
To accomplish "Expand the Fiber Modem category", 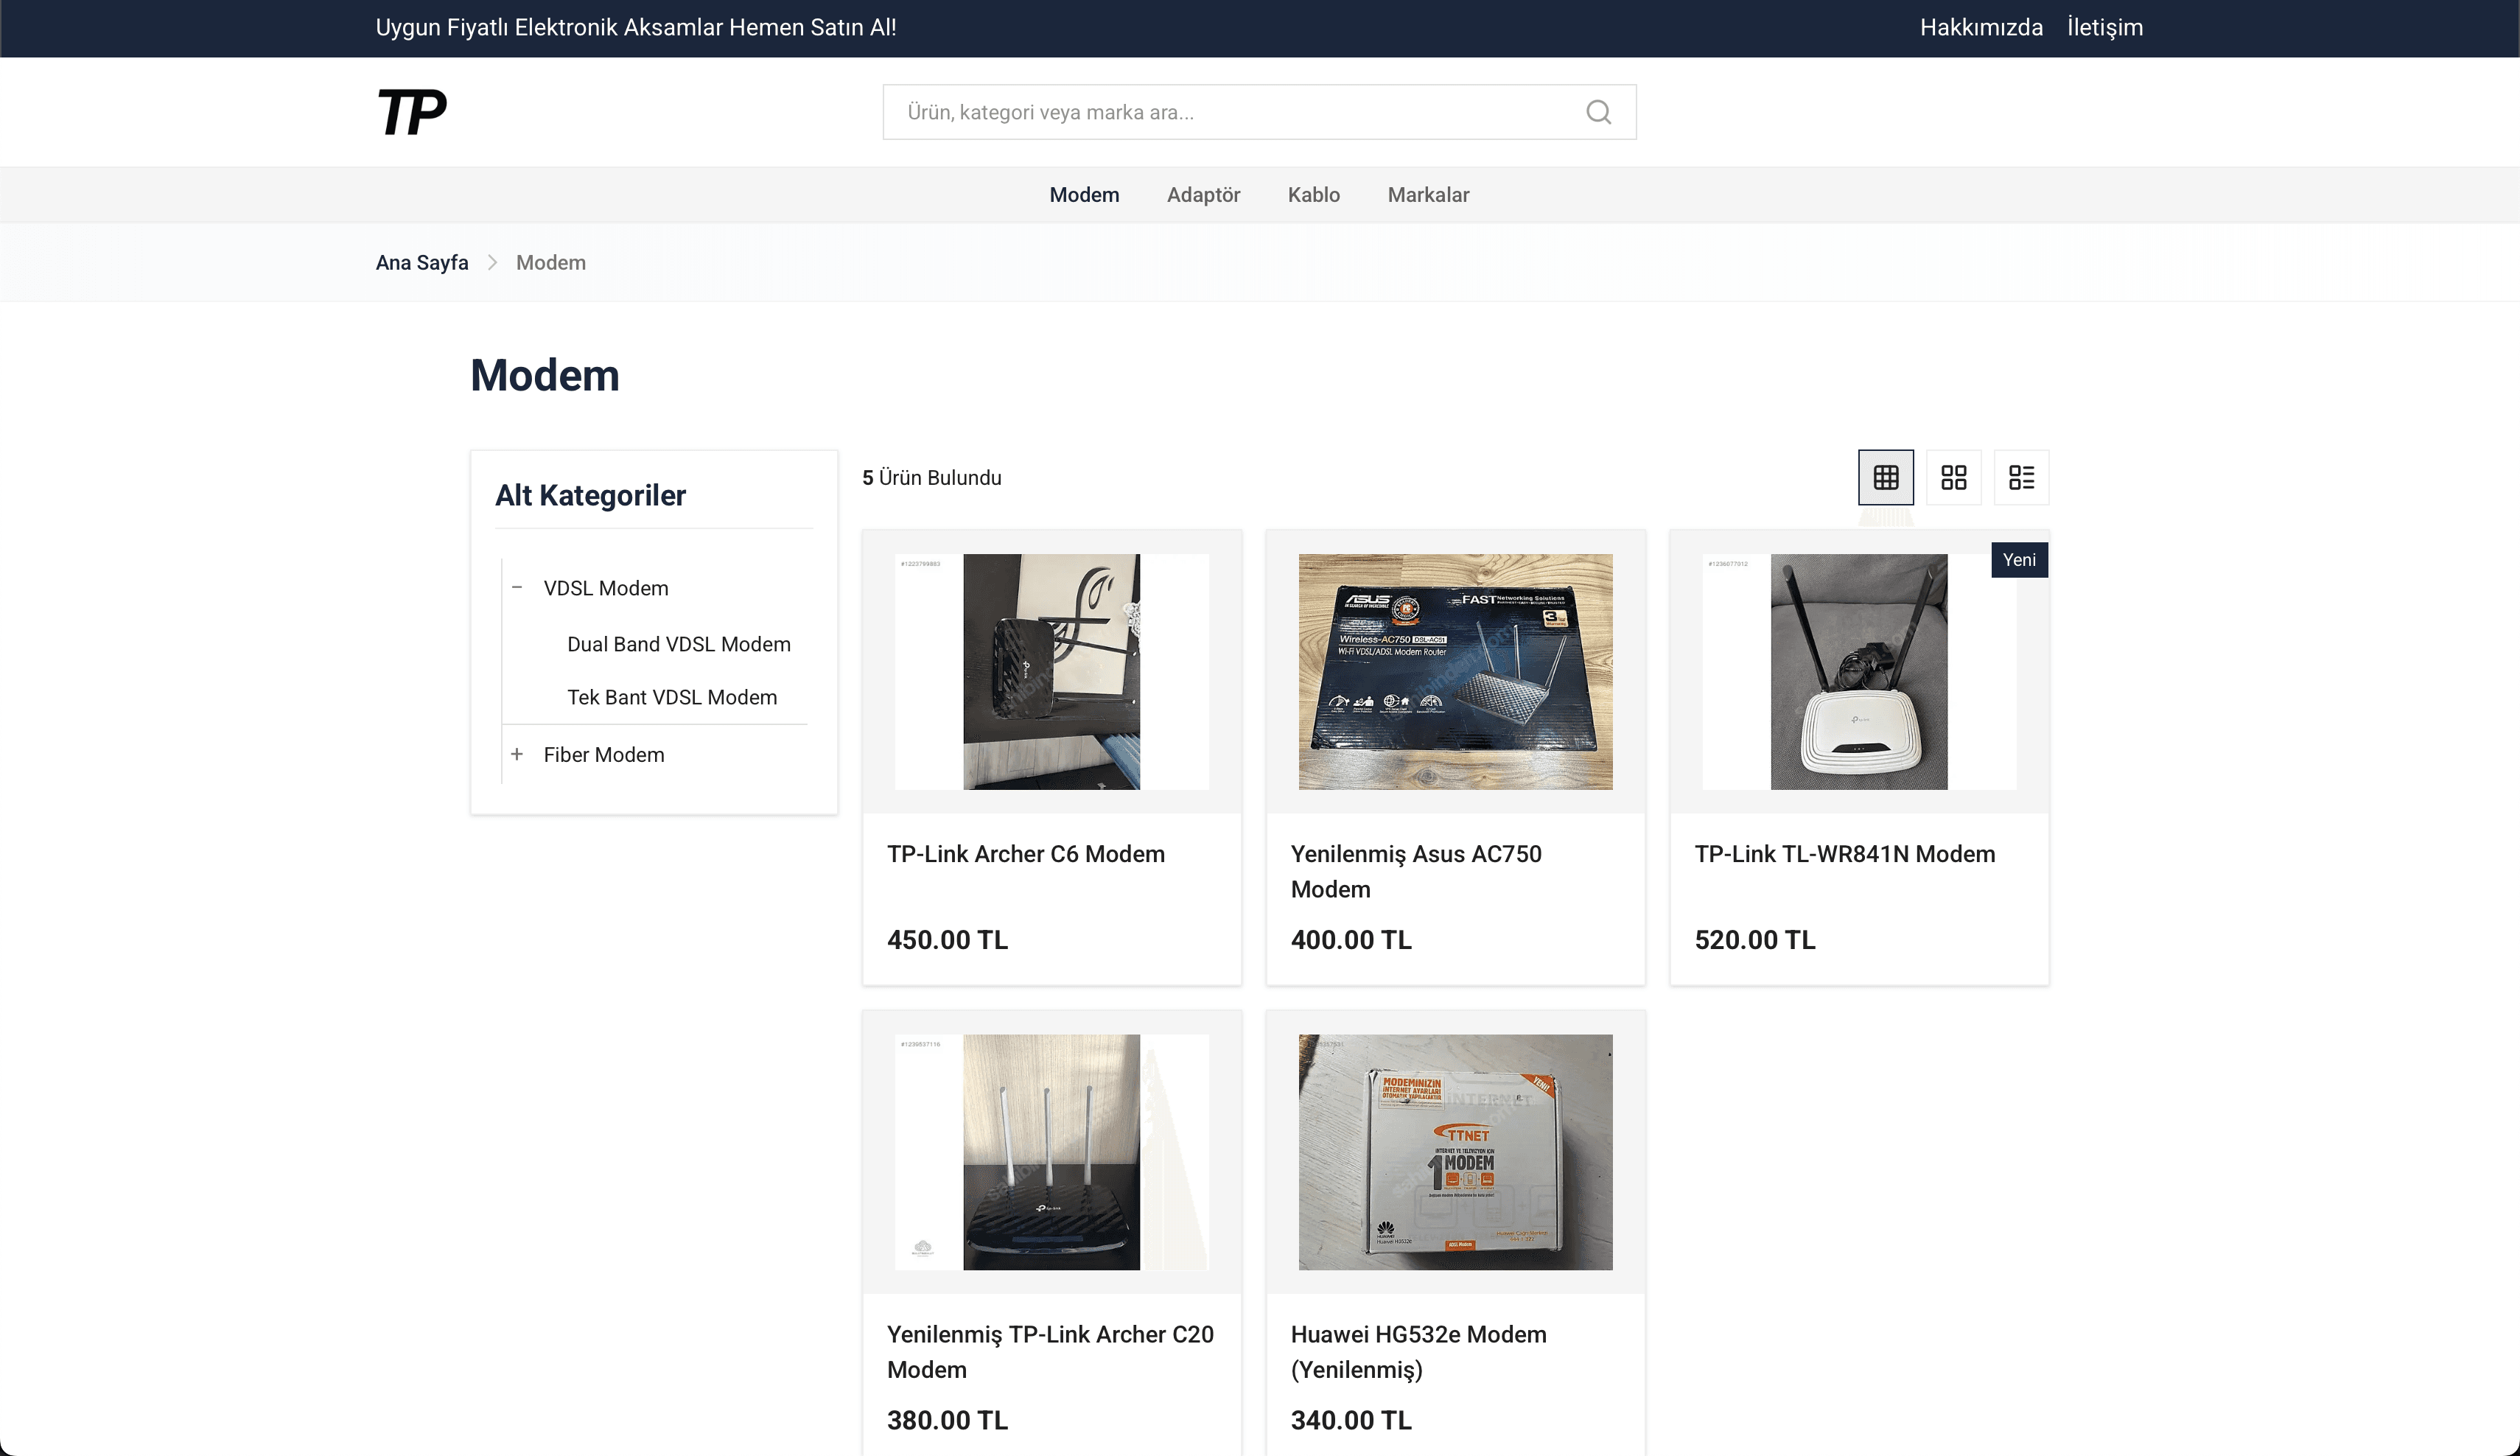I will [516, 754].
